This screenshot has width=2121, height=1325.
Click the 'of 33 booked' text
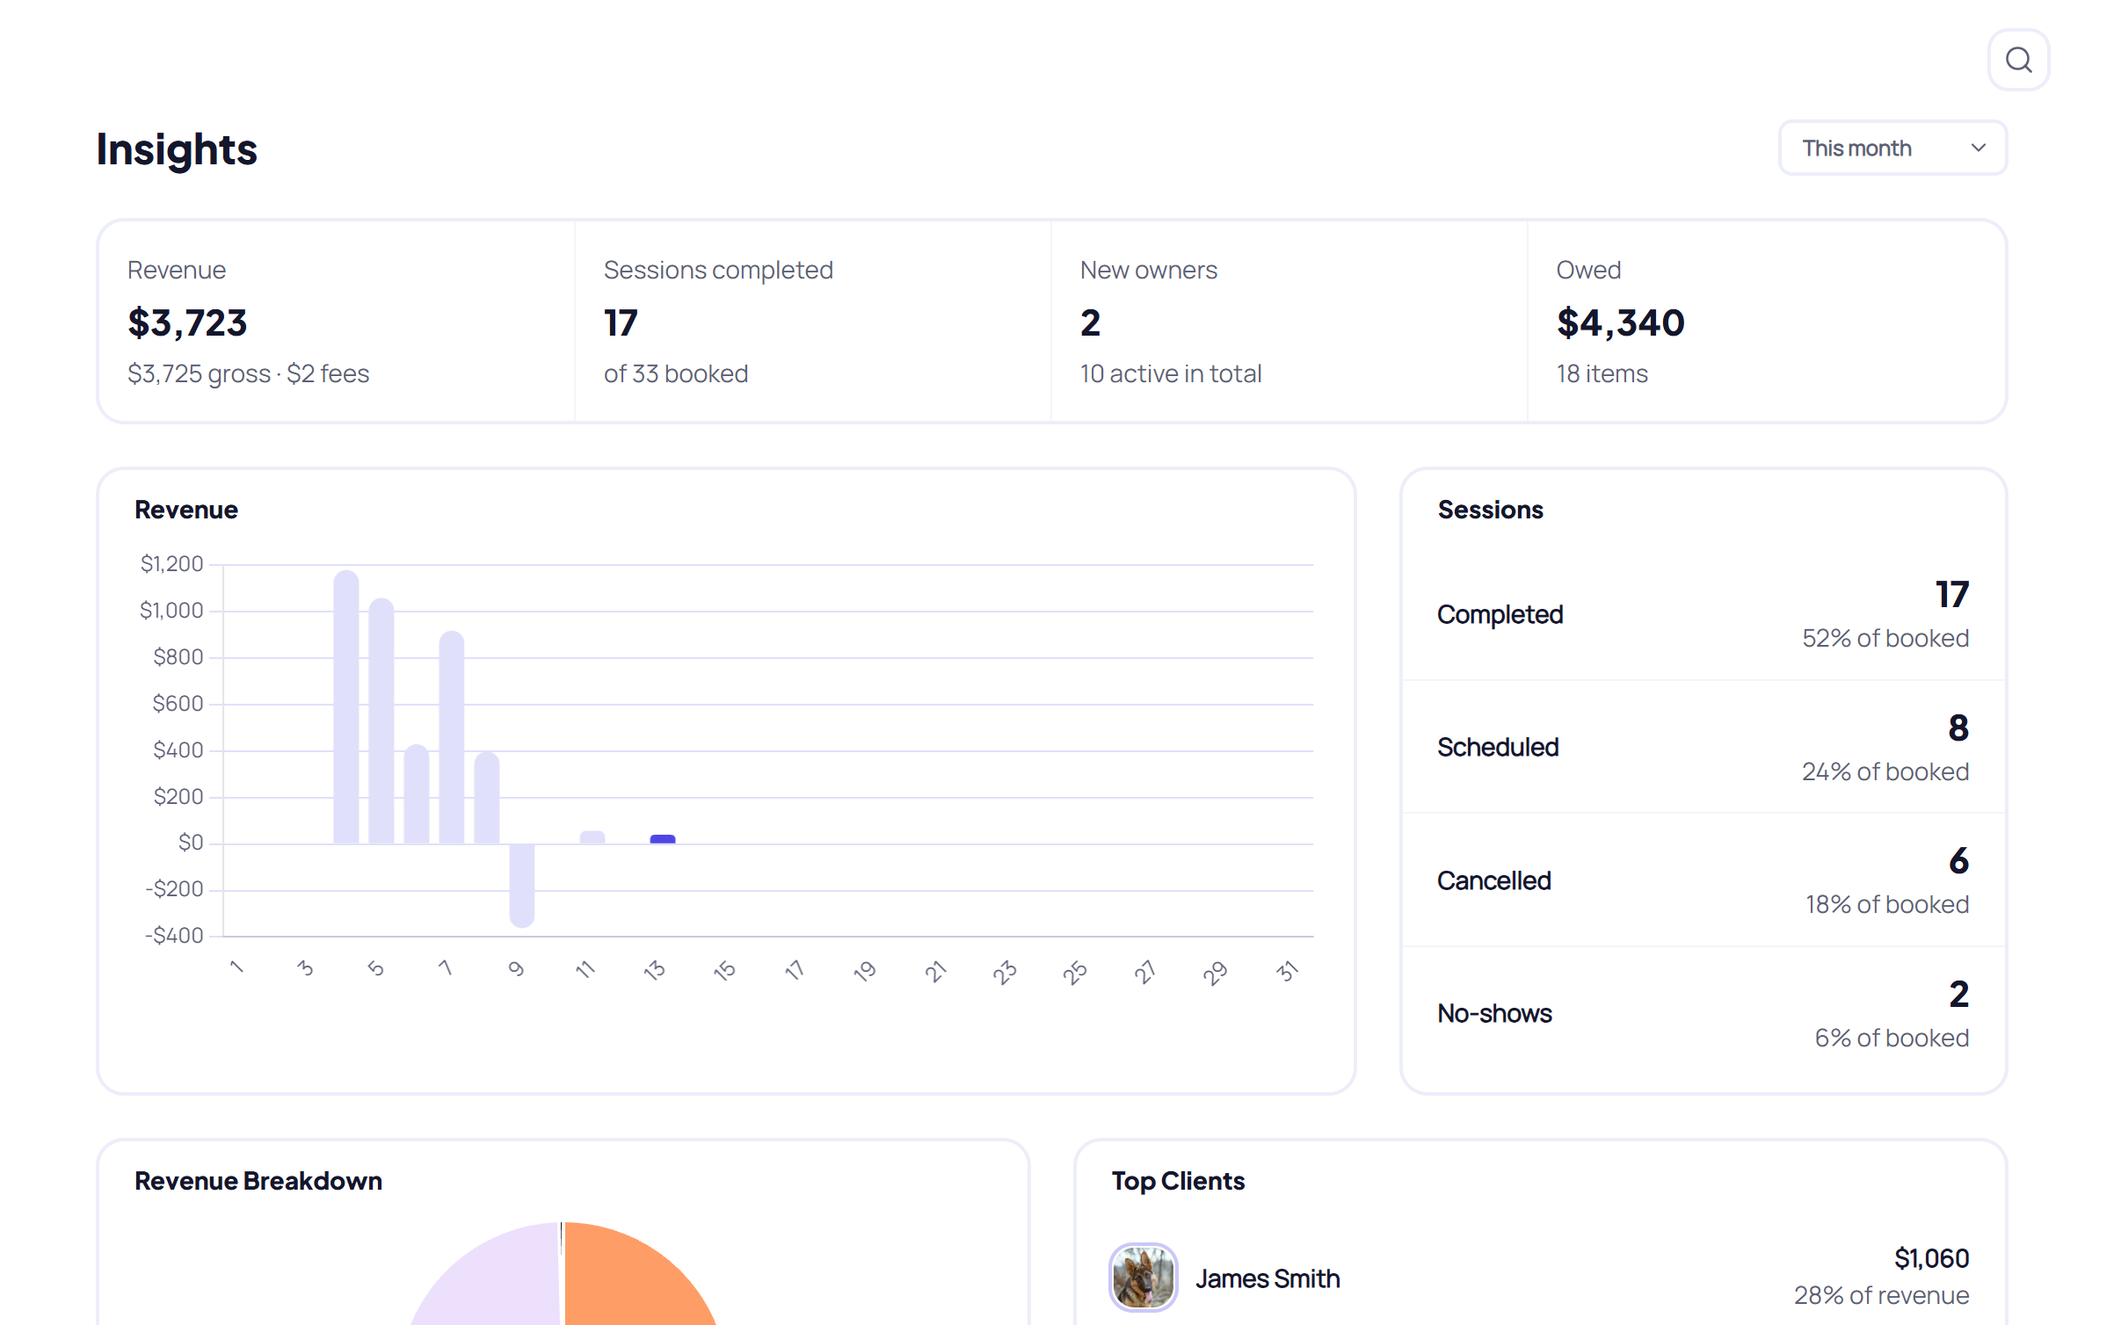pyautogui.click(x=676, y=373)
